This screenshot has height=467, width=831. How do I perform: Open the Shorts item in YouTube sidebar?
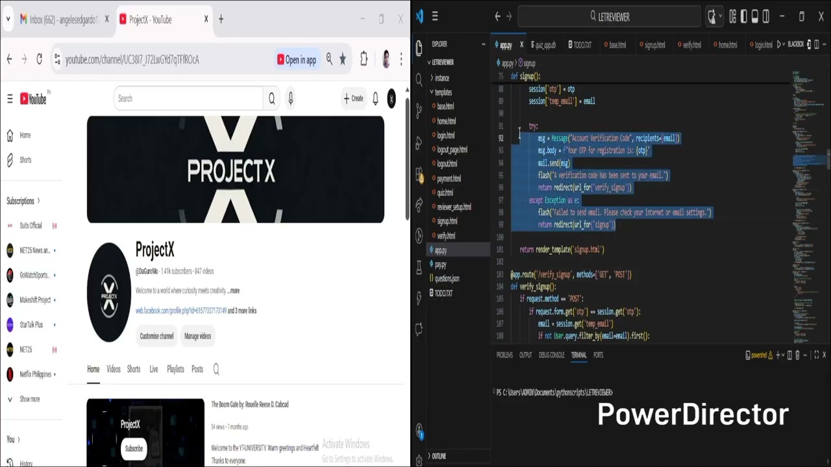click(25, 160)
